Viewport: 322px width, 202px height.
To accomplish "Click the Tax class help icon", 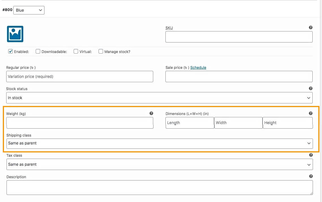I will pyautogui.click(x=311, y=155).
